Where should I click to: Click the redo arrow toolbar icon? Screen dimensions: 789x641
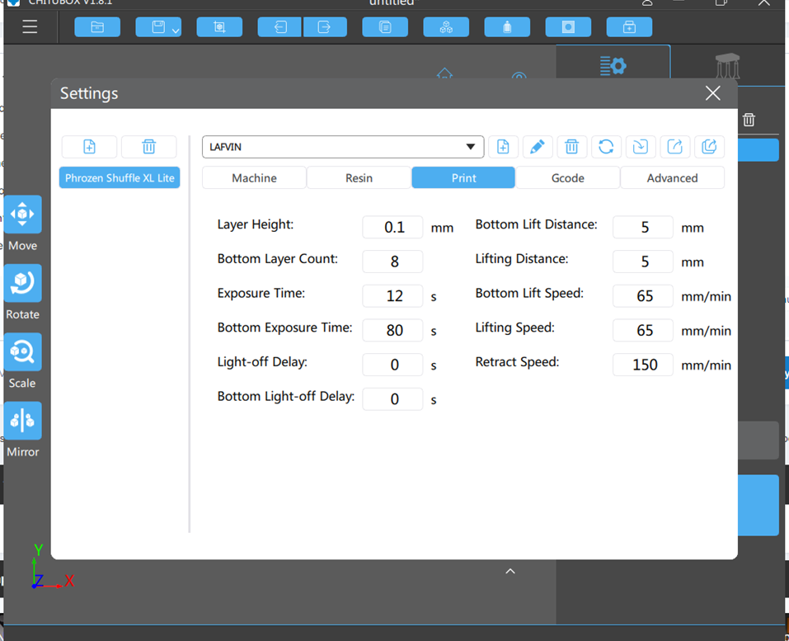tap(325, 27)
